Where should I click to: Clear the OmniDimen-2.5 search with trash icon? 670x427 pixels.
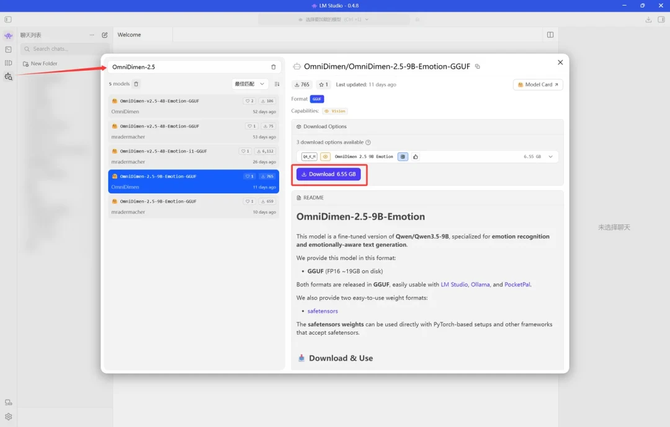pos(274,67)
